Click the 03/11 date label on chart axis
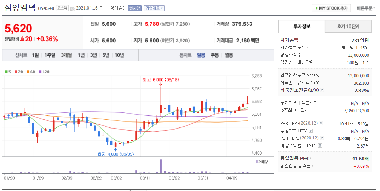The width and height of the screenshot is (380, 191). click(x=145, y=178)
